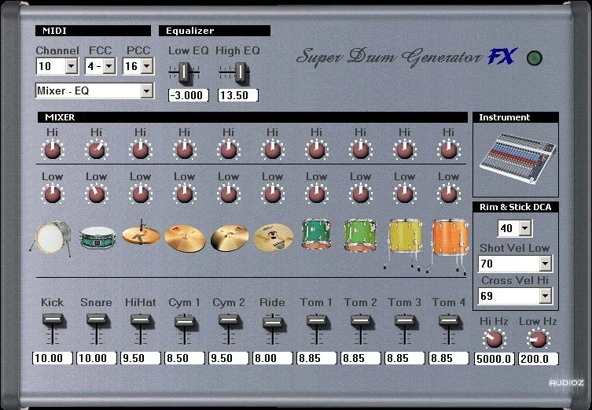The width and height of the screenshot is (592, 410).
Task: Click the mixer console Instrument image
Action: 517,158
